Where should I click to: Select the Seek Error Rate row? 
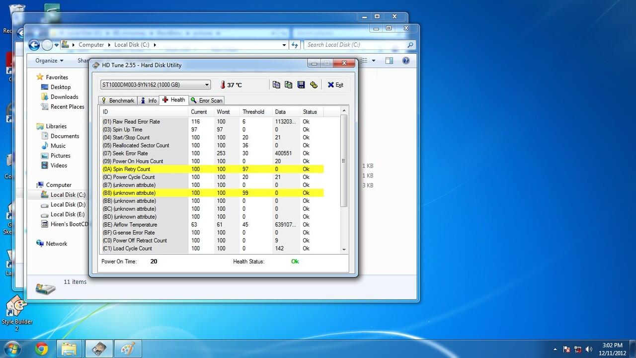tap(212, 153)
